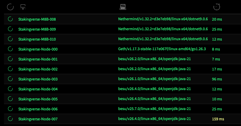Click 12 ms latency in Stakingverse-M8B-010 row
This screenshot has height=126, width=241.
tap(217, 39)
